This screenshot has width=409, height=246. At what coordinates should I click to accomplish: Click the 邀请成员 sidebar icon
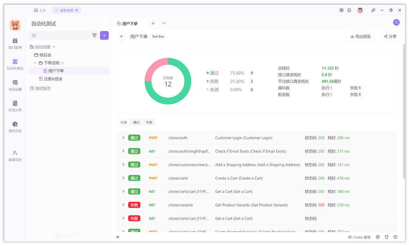coord(15,156)
